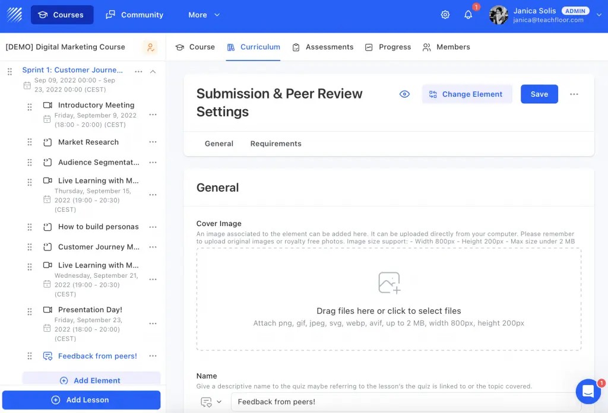
Task: Click Feedback from peers! drag handle
Action: tap(30, 356)
